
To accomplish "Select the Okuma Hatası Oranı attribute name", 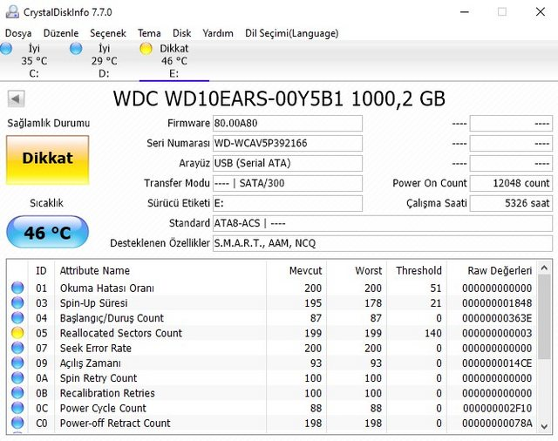I will coord(107,288).
